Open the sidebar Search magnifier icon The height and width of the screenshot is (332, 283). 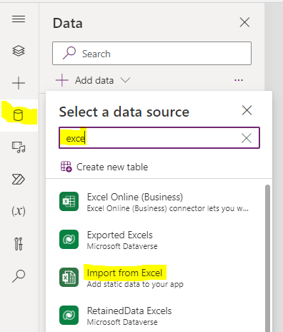pyautogui.click(x=19, y=275)
